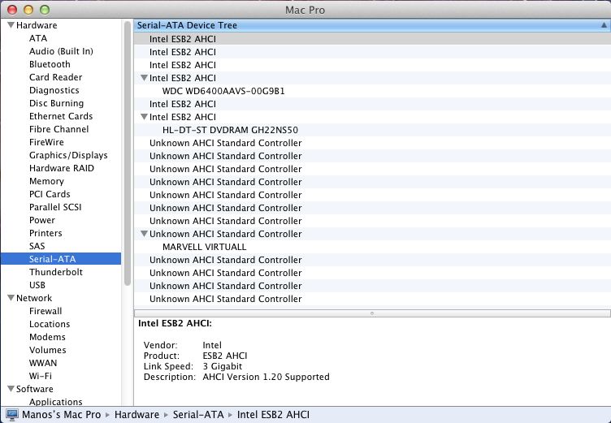This screenshot has height=423, width=611.
Task: Click the Link Speed value 3 Gigabit
Action: point(222,366)
